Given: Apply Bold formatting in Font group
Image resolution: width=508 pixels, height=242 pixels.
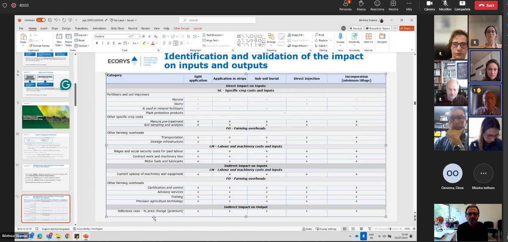Looking at the screenshot, I should tap(96, 43).
